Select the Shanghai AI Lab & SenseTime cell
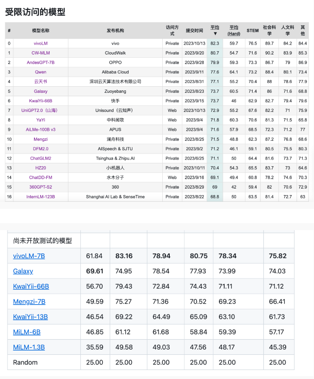Image resolution: width=314 pixels, height=379 pixels. tap(115, 197)
